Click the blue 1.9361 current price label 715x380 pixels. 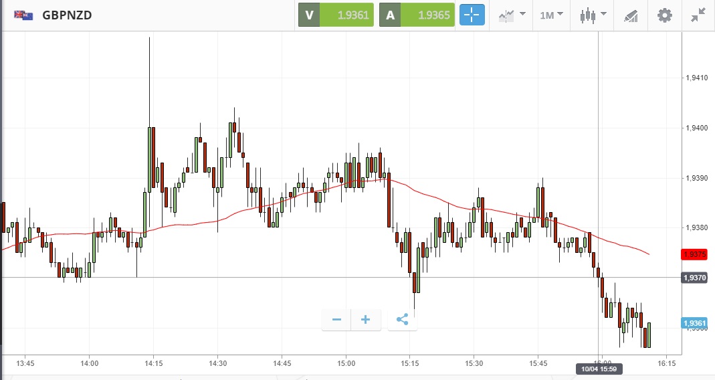click(694, 323)
